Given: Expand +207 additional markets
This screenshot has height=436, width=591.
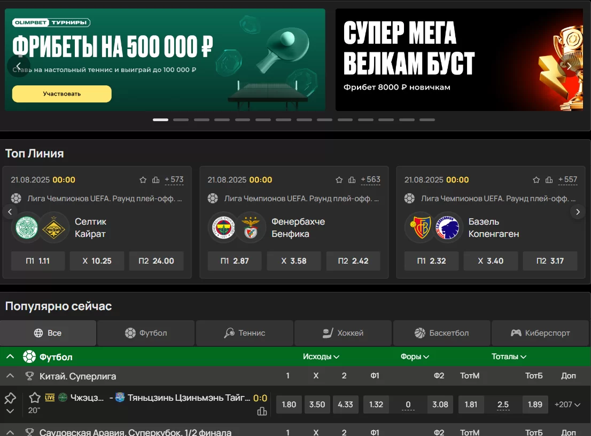Looking at the screenshot, I should click(x=567, y=405).
